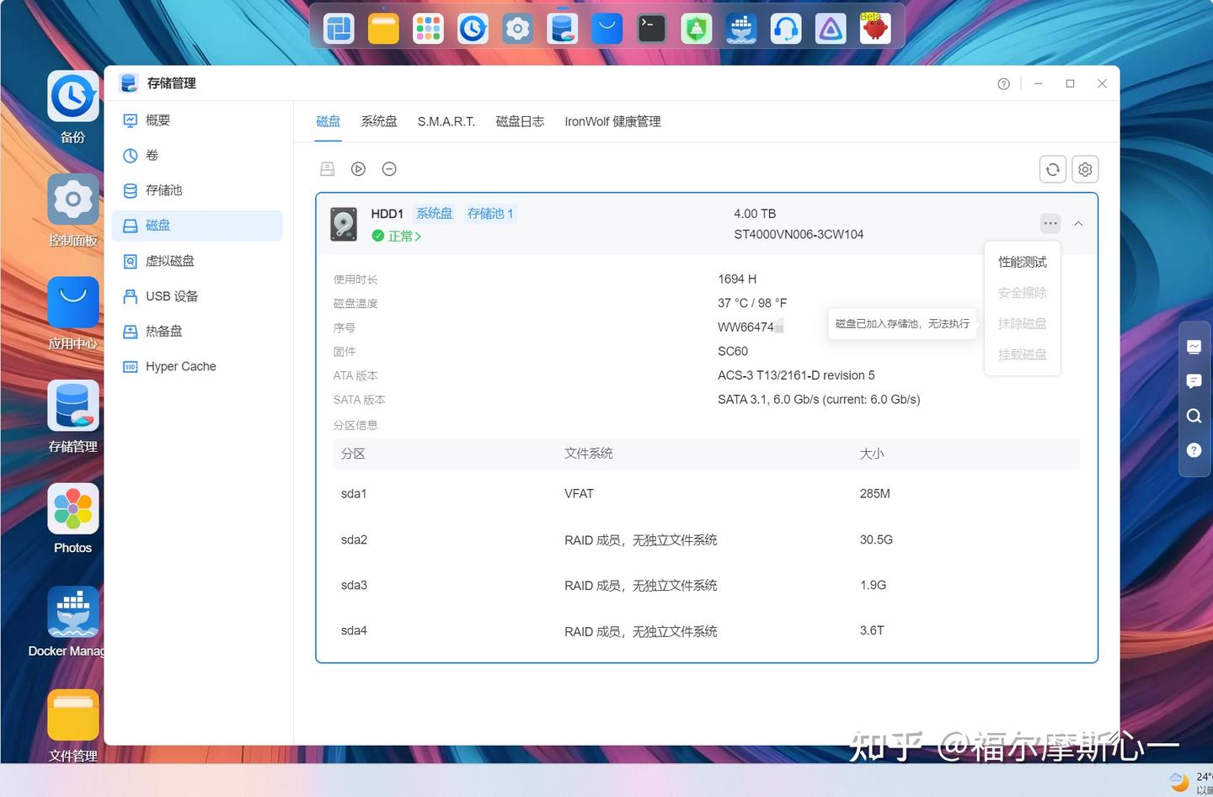Select the 磁盘 tab

coord(328,121)
